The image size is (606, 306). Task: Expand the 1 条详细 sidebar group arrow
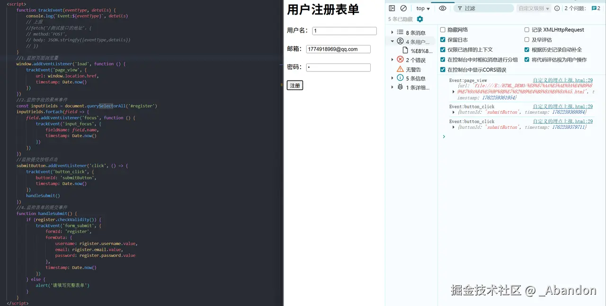click(392, 87)
